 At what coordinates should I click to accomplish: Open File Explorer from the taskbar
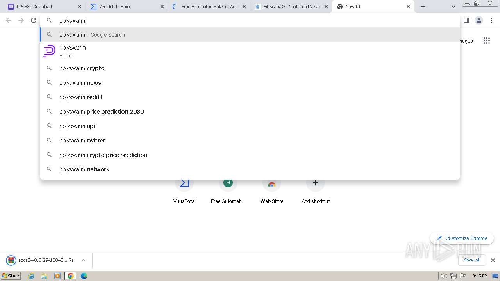tap(44, 276)
